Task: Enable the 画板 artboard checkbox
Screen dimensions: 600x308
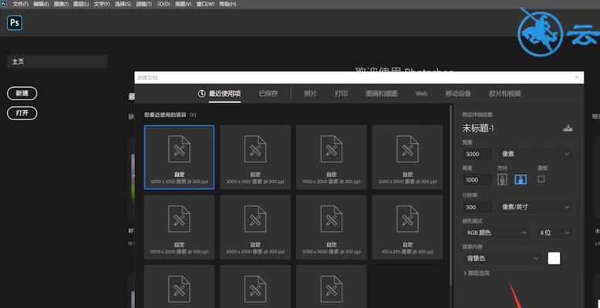Action: click(x=541, y=179)
